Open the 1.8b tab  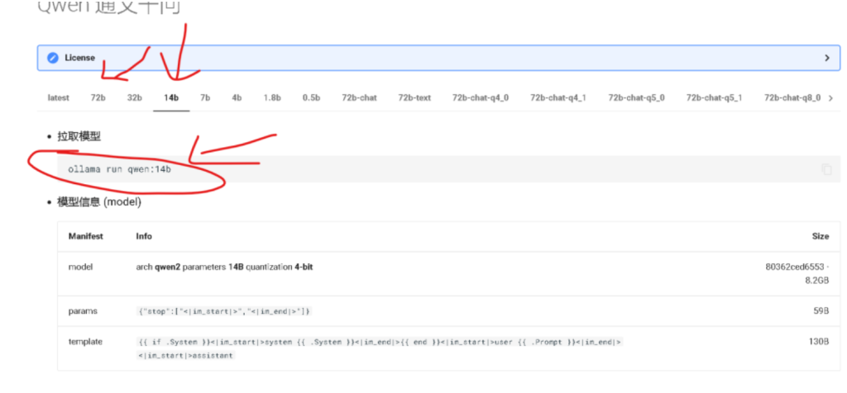272,97
